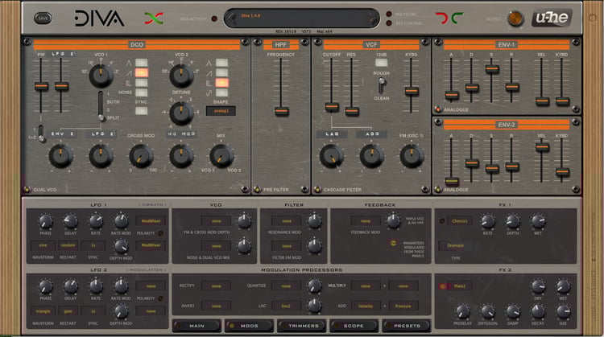Click the VCO 1 octave range knob
The height and width of the screenshot is (337, 604).
tap(101, 76)
